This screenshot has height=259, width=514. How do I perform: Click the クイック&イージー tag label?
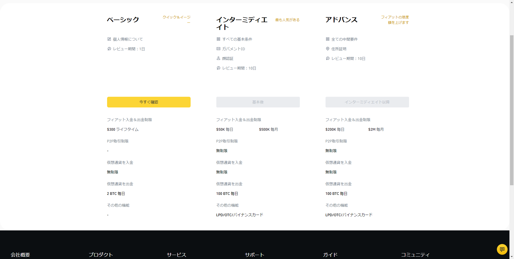[177, 18]
